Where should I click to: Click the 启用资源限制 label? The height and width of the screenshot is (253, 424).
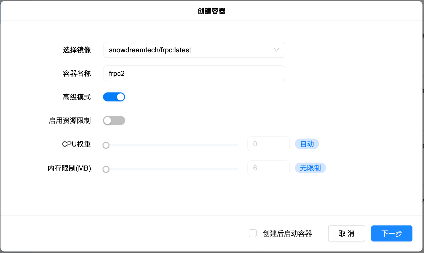pos(70,120)
